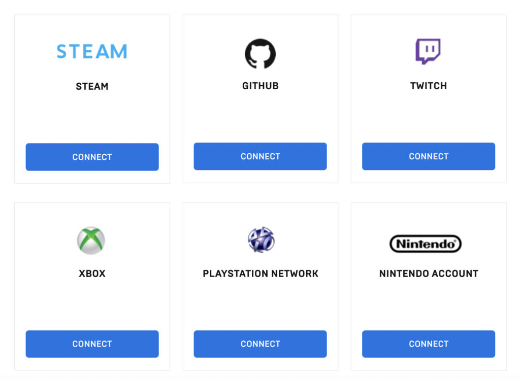Click the Steam wordmark logo
The width and height of the screenshot is (520, 379).
point(92,51)
